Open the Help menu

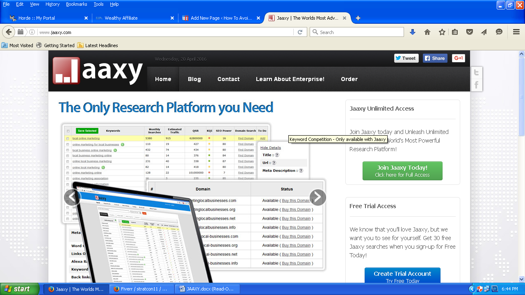114,4
